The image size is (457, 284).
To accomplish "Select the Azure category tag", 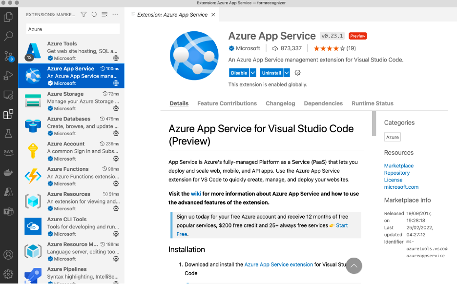I will pyautogui.click(x=392, y=137).
